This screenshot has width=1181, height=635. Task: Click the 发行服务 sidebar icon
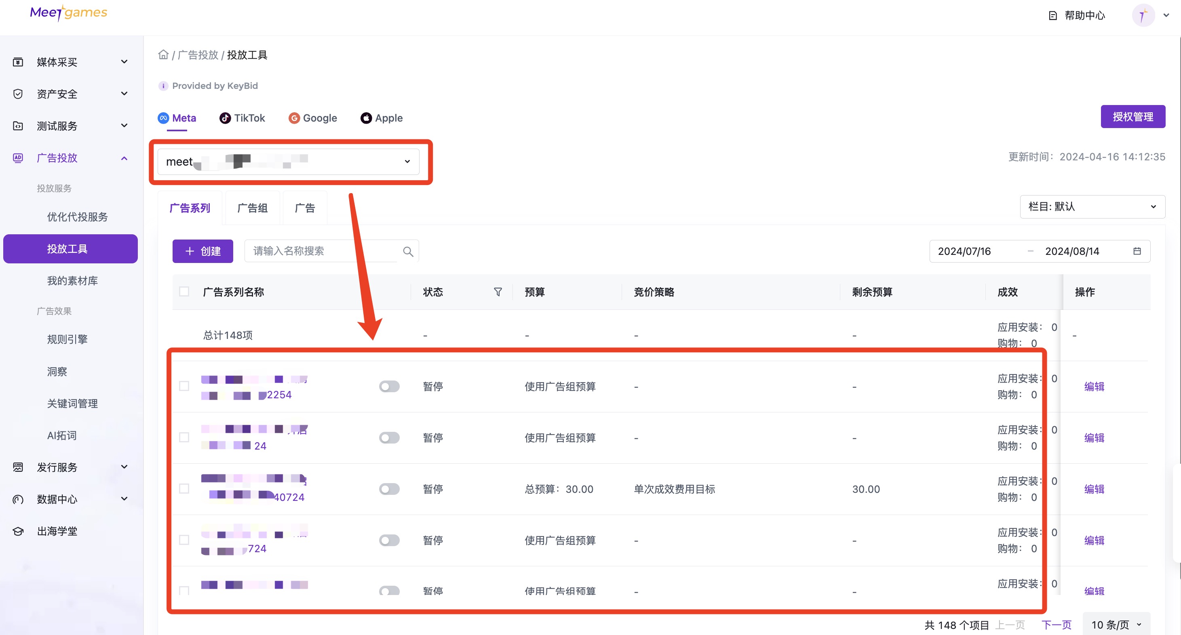[x=18, y=467]
